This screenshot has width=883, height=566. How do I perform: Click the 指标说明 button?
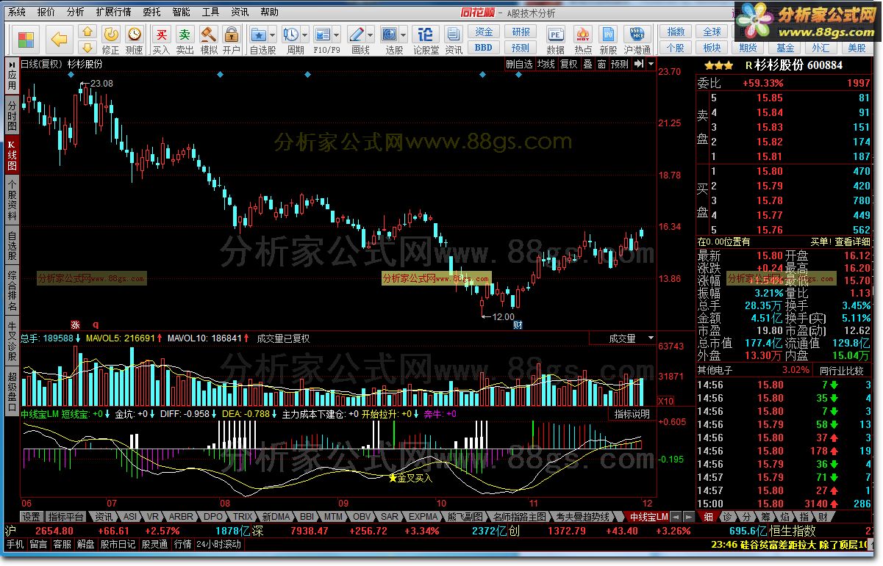[632, 414]
